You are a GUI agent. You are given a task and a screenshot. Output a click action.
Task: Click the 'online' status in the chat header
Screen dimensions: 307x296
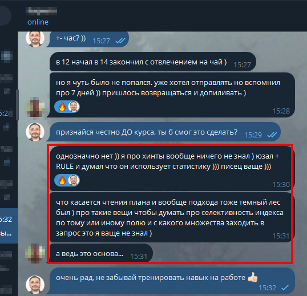pos(38,22)
